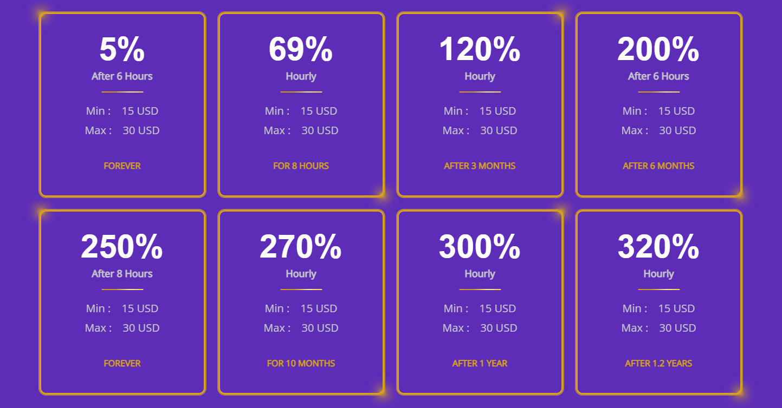Select the 5% After 6 Hours plan card

point(122,104)
